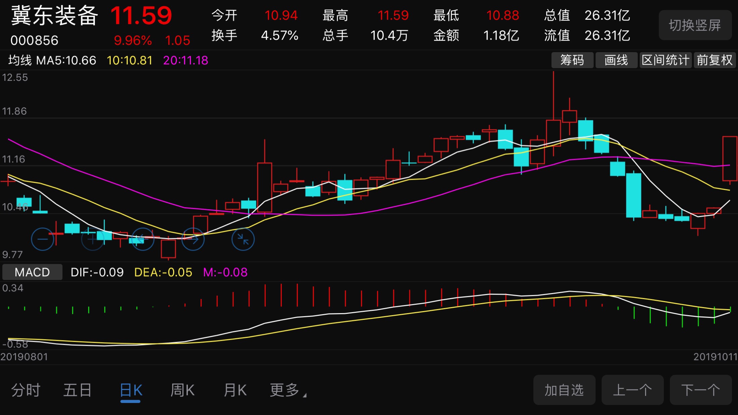The width and height of the screenshot is (738, 415).
Task: Toggle the 前复权 price adjustment option
Action: pyautogui.click(x=715, y=60)
